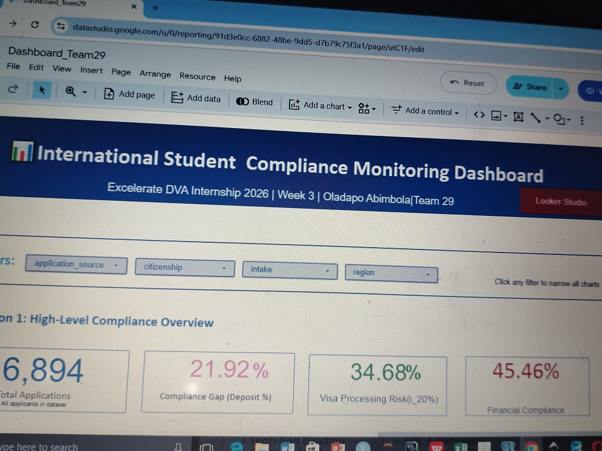
Task: Expand the Share options arrow
Action: tap(560, 88)
